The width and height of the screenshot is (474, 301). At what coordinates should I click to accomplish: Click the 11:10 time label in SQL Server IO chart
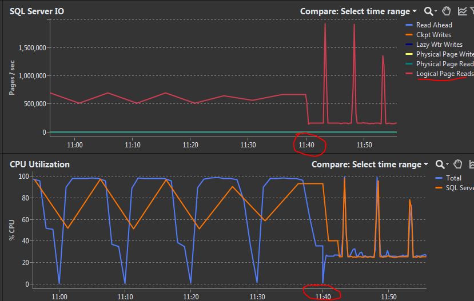click(x=133, y=145)
